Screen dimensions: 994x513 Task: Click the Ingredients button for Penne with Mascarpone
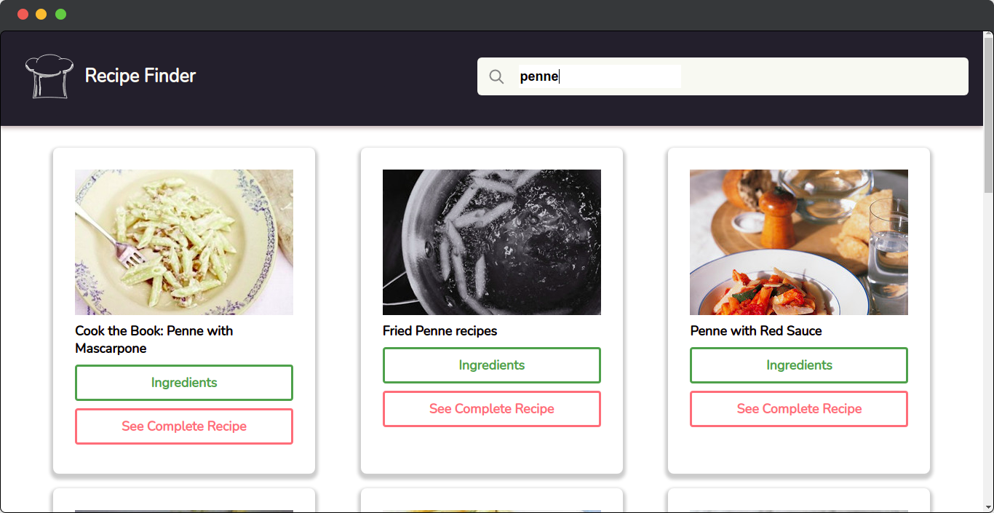[183, 382]
